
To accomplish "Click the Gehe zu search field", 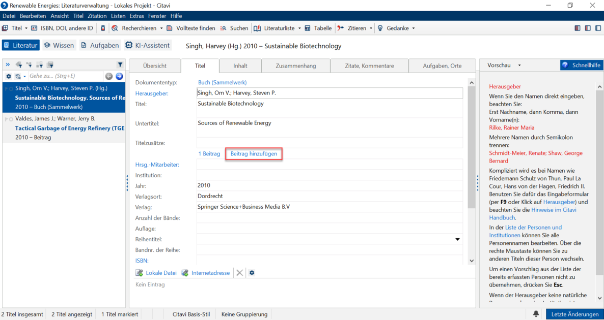I will 66,76.
